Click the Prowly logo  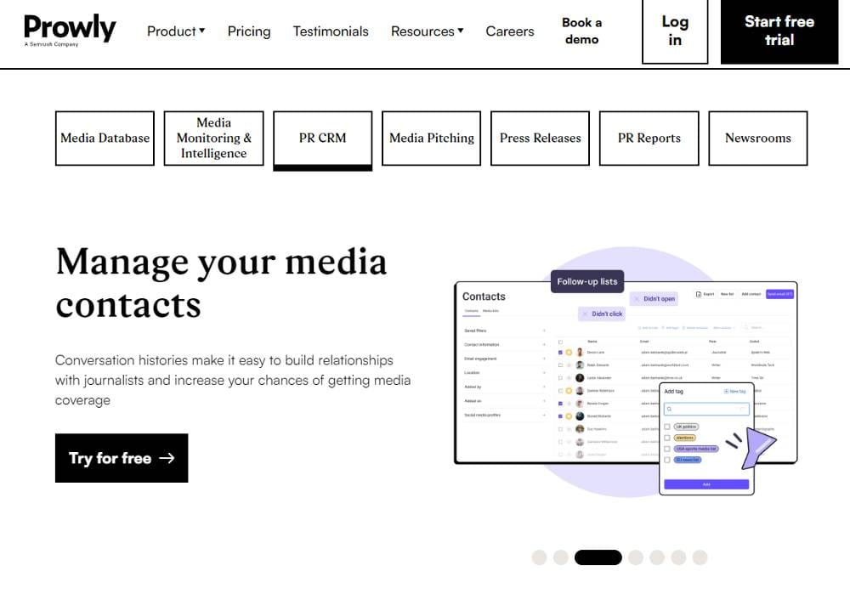[x=70, y=27]
